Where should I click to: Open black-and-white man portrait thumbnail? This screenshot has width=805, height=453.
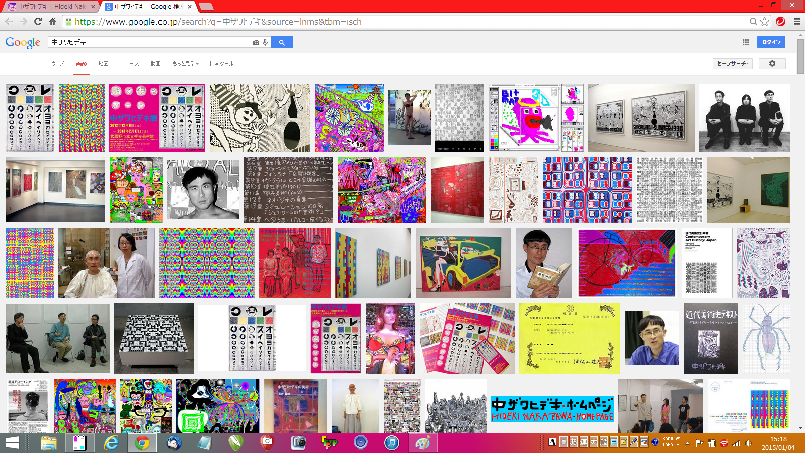point(203,189)
